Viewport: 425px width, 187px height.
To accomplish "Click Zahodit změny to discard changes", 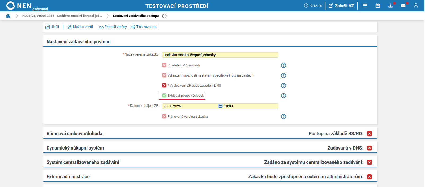I will point(113,27).
